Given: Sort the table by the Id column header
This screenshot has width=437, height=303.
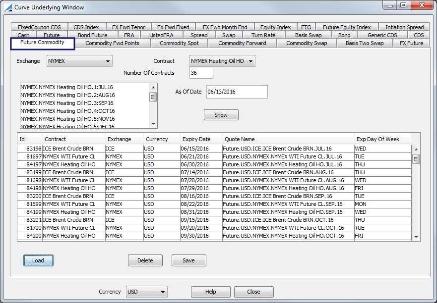Looking at the screenshot, I should pyautogui.click(x=30, y=139).
